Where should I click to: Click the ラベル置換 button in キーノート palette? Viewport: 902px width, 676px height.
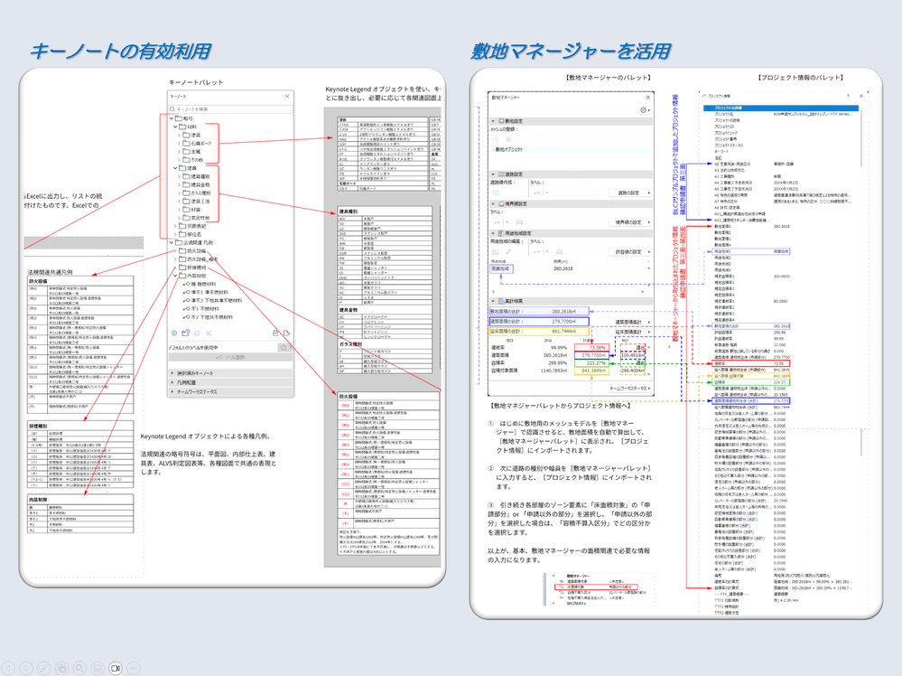(x=231, y=357)
